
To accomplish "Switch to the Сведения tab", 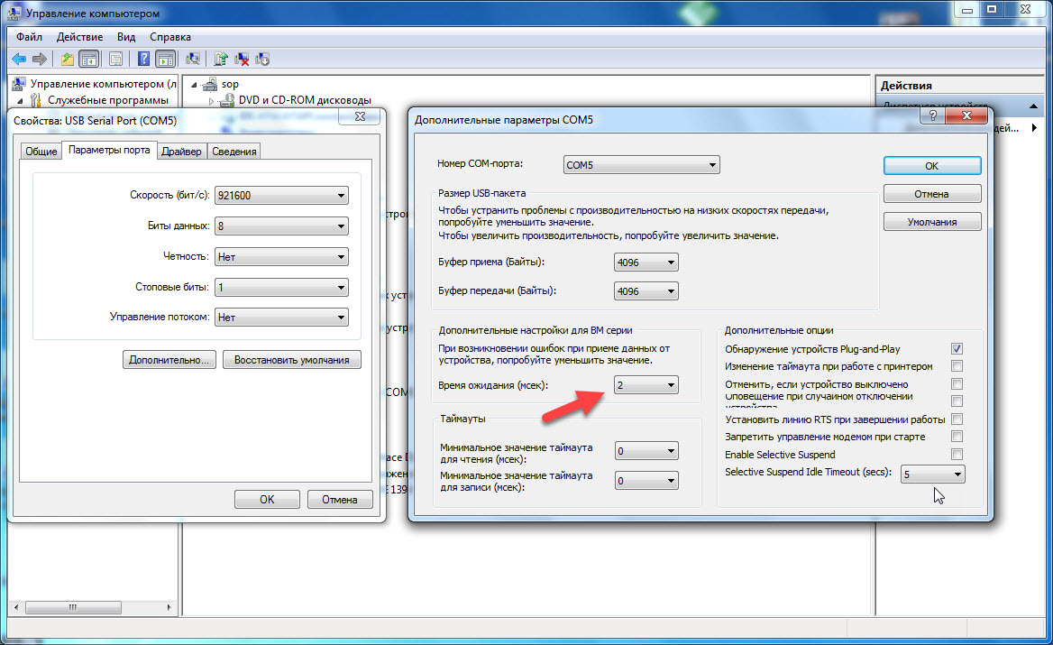I will tap(234, 152).
